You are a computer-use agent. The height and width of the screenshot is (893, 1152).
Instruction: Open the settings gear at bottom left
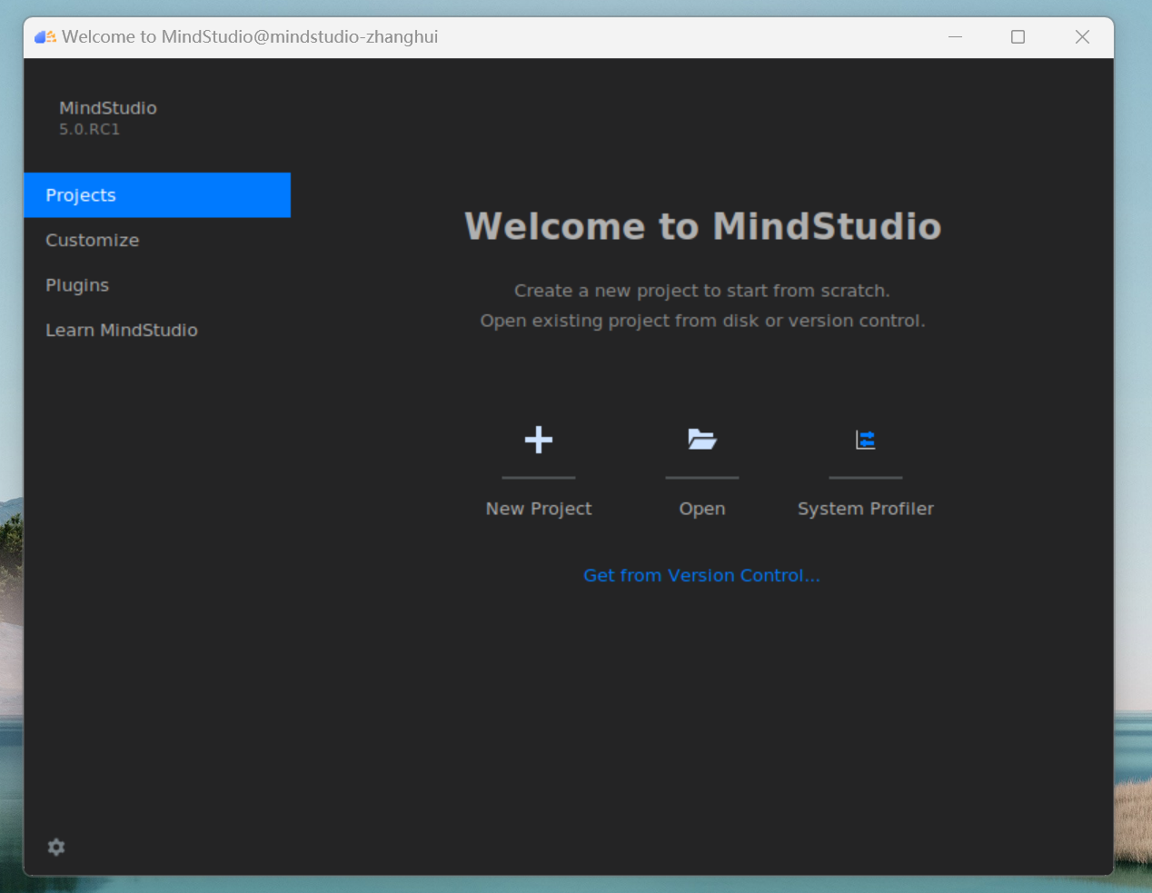[x=56, y=847]
